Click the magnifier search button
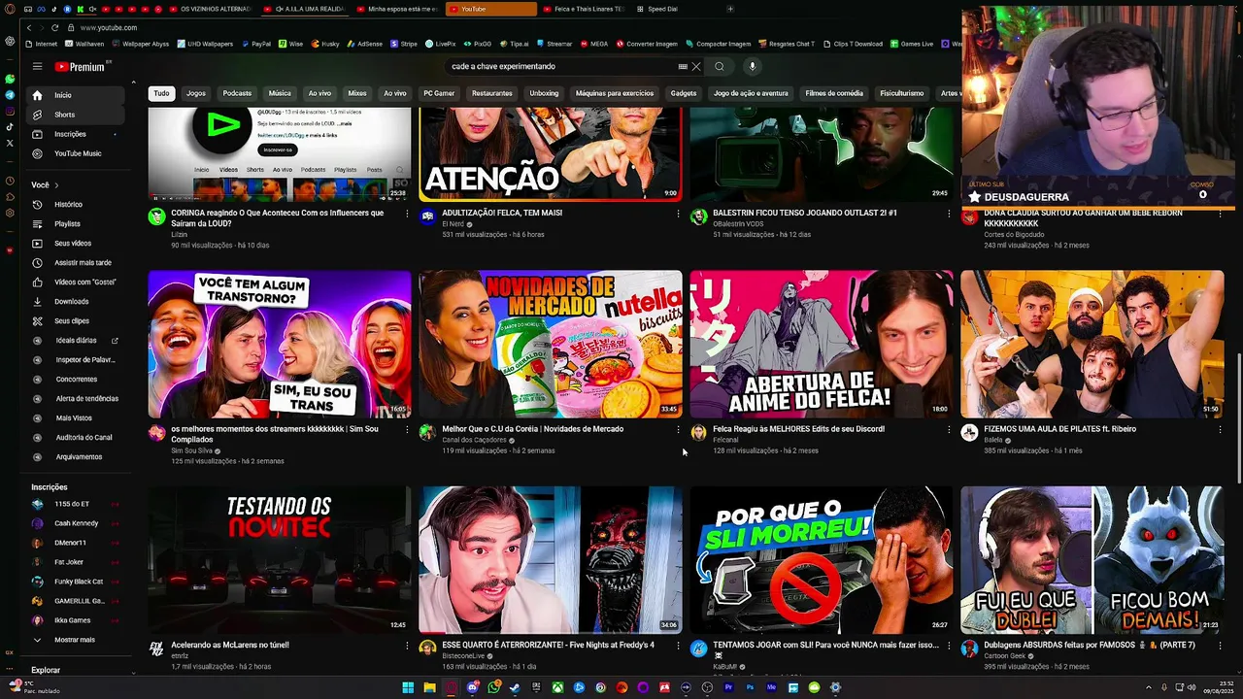 [720, 66]
